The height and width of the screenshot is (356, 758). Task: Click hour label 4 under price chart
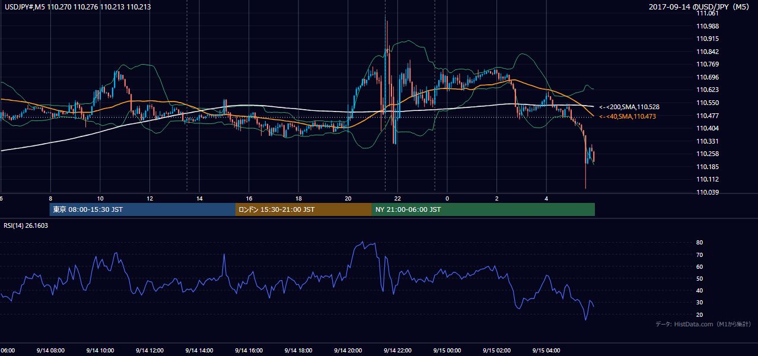coord(547,199)
